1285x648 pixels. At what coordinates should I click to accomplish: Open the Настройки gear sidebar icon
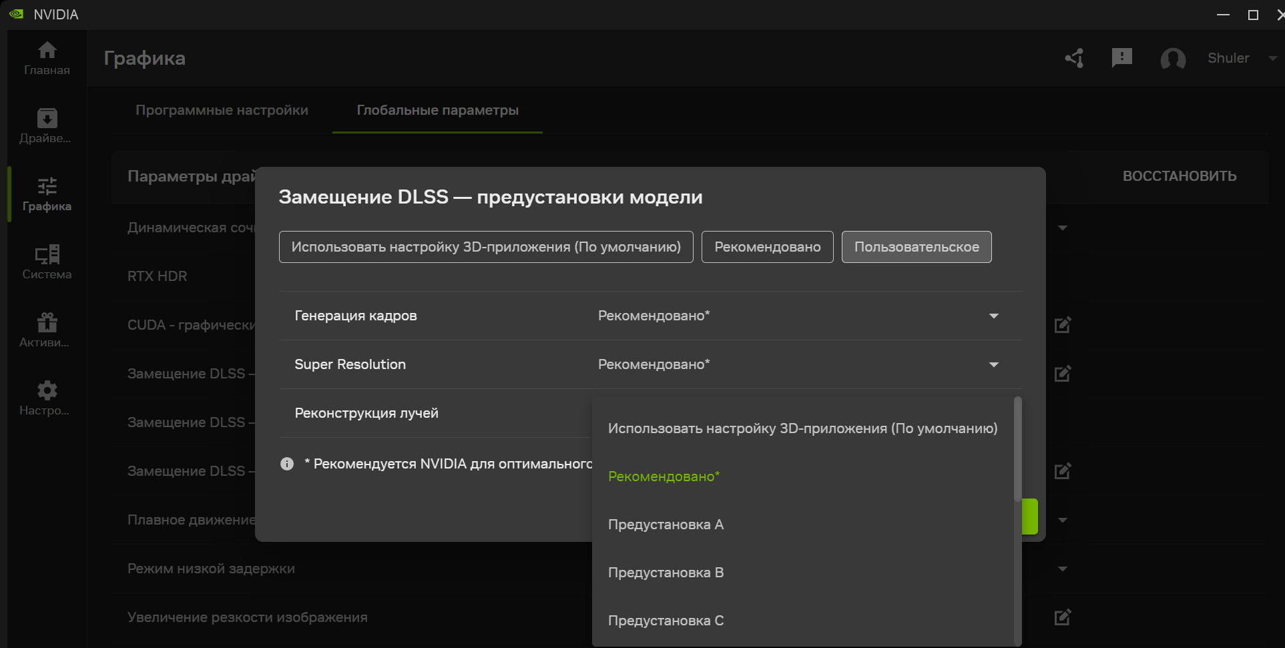tap(47, 390)
